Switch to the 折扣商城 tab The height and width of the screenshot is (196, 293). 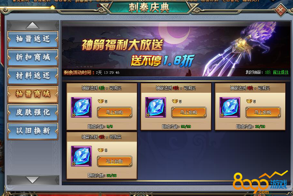coord(33,57)
